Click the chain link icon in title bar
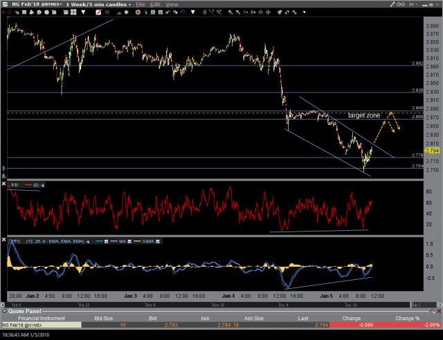The height and width of the screenshot is (340, 443). pos(401,4)
